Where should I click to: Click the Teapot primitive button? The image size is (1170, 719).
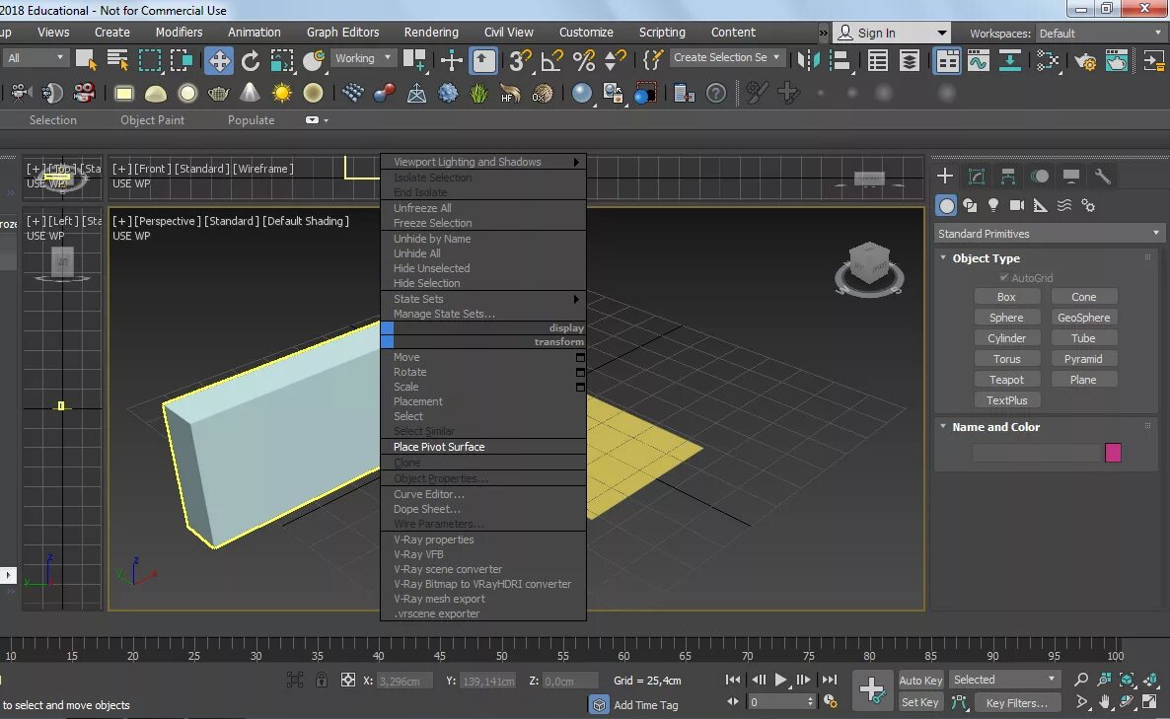(x=1006, y=380)
